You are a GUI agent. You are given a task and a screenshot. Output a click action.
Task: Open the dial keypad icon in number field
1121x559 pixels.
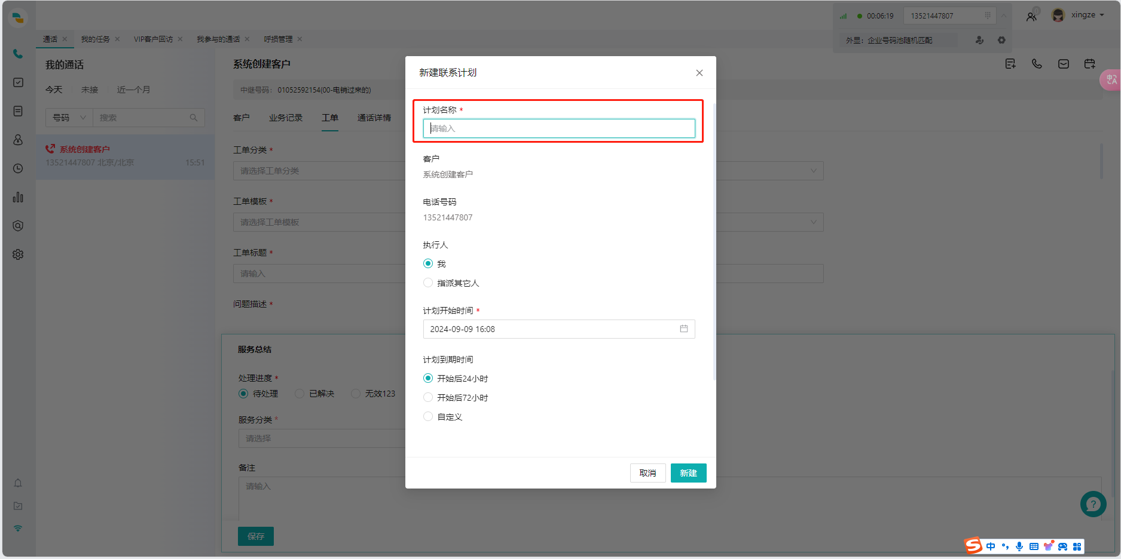[x=988, y=16]
